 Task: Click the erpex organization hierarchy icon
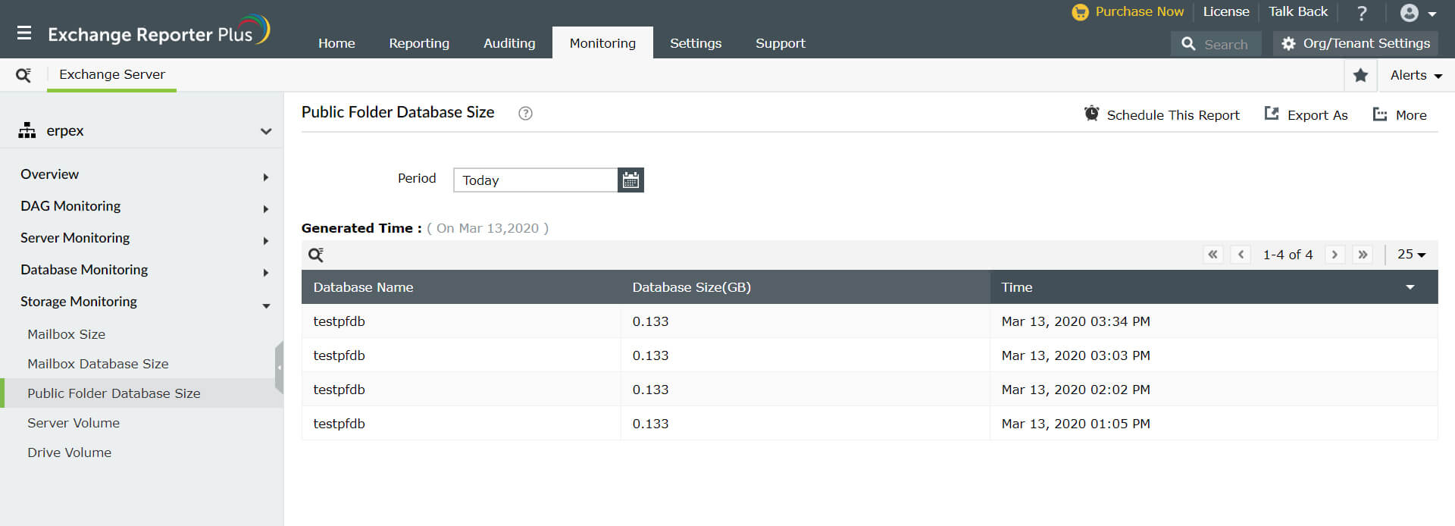27,130
